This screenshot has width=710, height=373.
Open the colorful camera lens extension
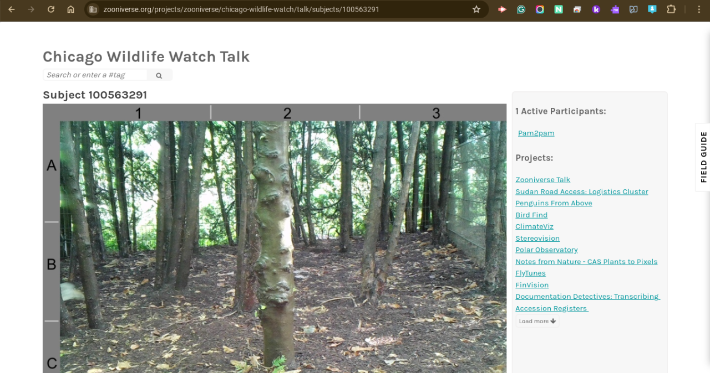[x=540, y=9]
